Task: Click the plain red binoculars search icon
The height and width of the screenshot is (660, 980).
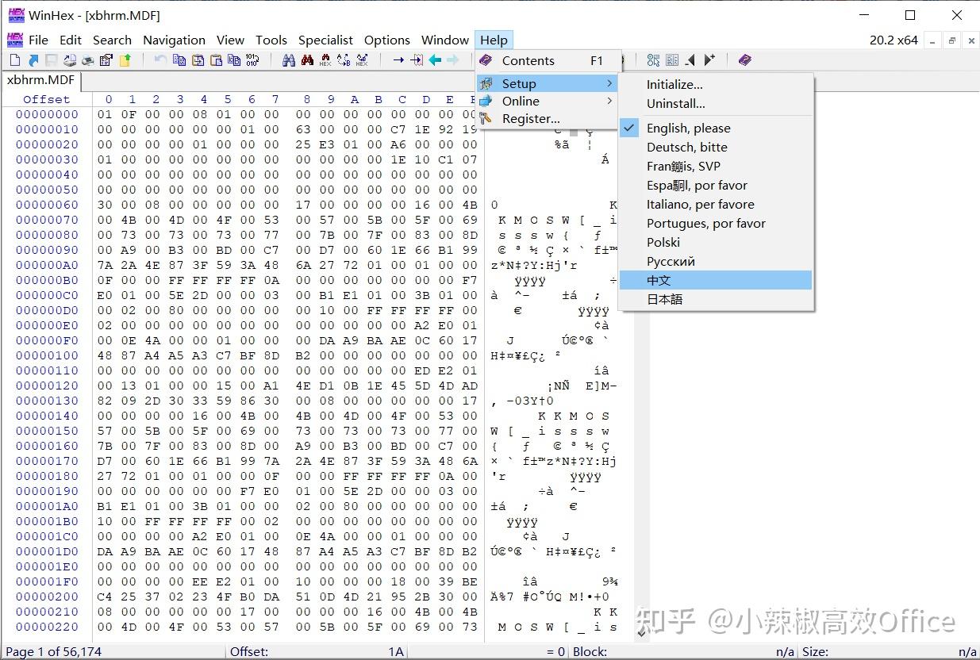Action: 307,60
